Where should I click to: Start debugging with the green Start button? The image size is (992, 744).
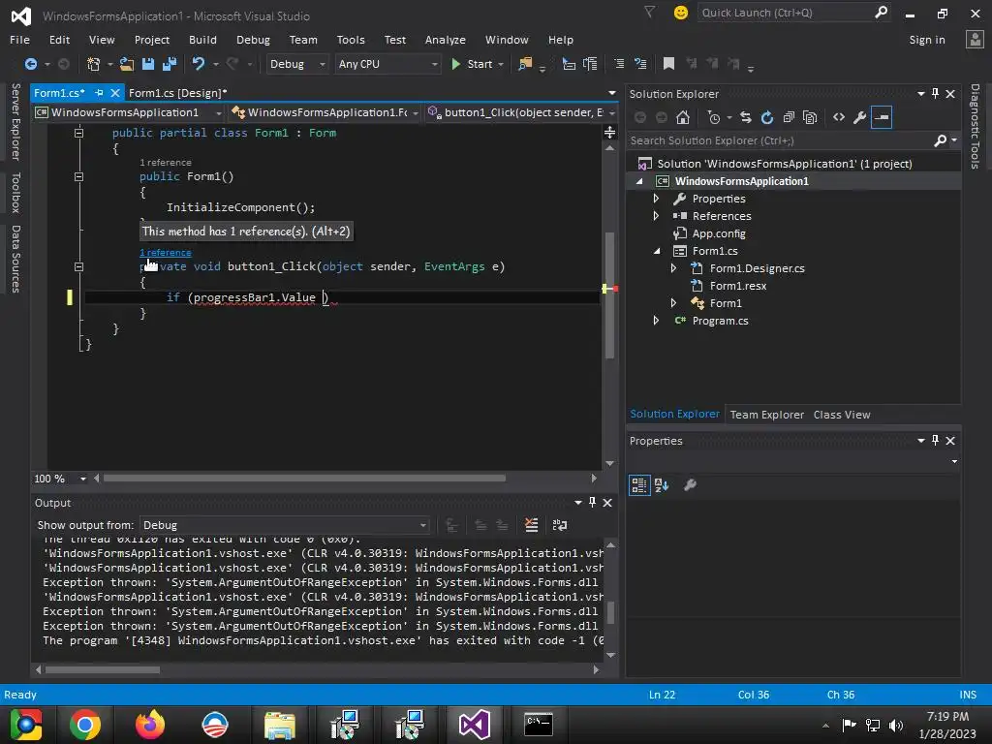pyautogui.click(x=472, y=64)
